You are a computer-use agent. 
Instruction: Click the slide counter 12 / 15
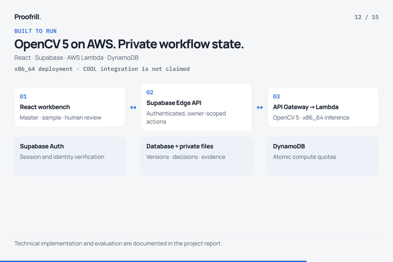click(367, 17)
